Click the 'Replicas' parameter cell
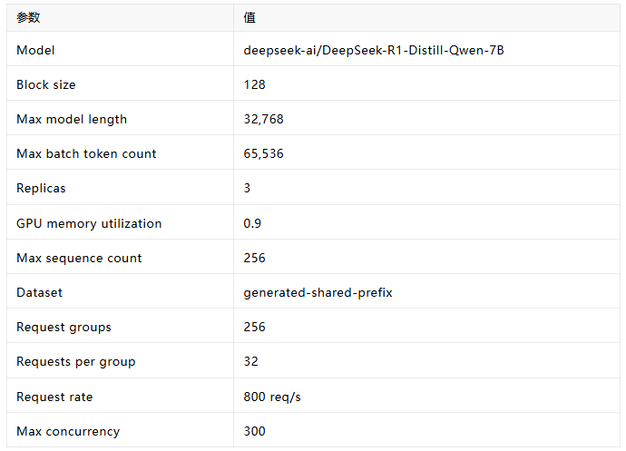The width and height of the screenshot is (626, 451). tap(120, 187)
